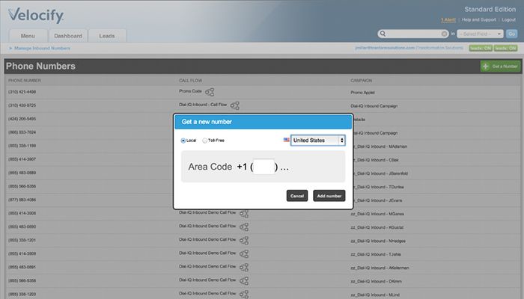Select phone number (310) 421-4498

click(22, 92)
